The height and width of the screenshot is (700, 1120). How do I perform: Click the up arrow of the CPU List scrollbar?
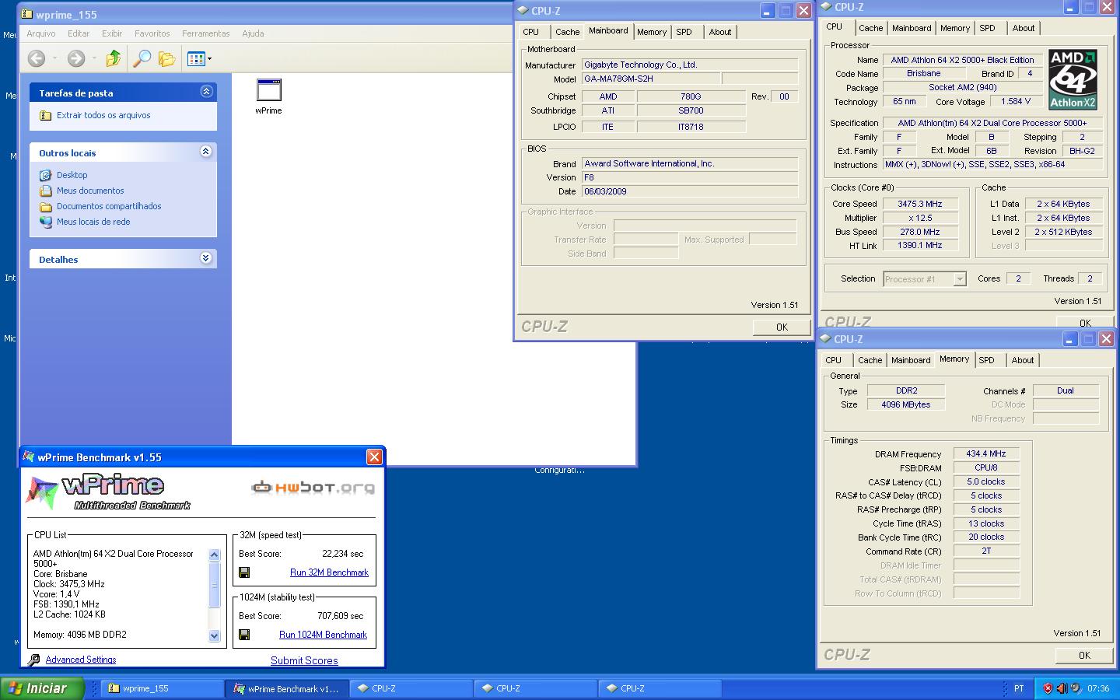(x=215, y=555)
